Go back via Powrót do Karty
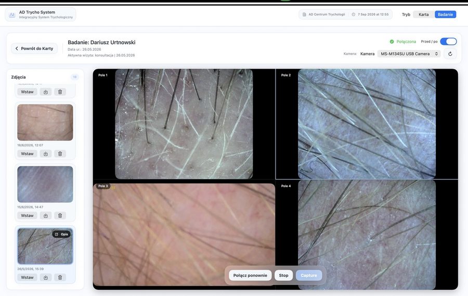468x296 pixels. [34, 48]
